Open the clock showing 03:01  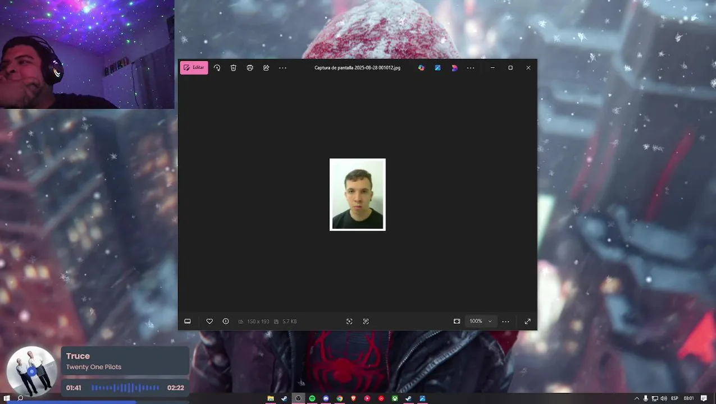point(688,398)
